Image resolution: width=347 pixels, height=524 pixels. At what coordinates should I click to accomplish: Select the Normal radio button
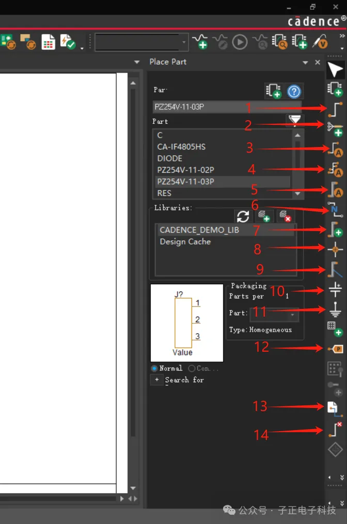click(x=154, y=368)
